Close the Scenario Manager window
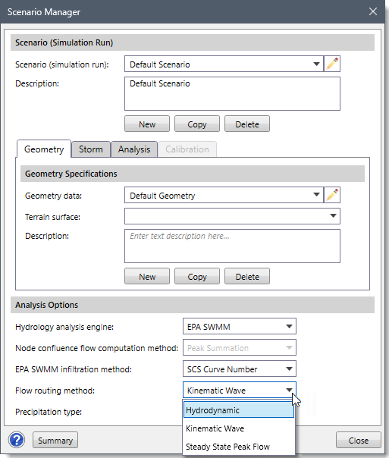The width and height of the screenshot is (389, 458). tap(373, 11)
